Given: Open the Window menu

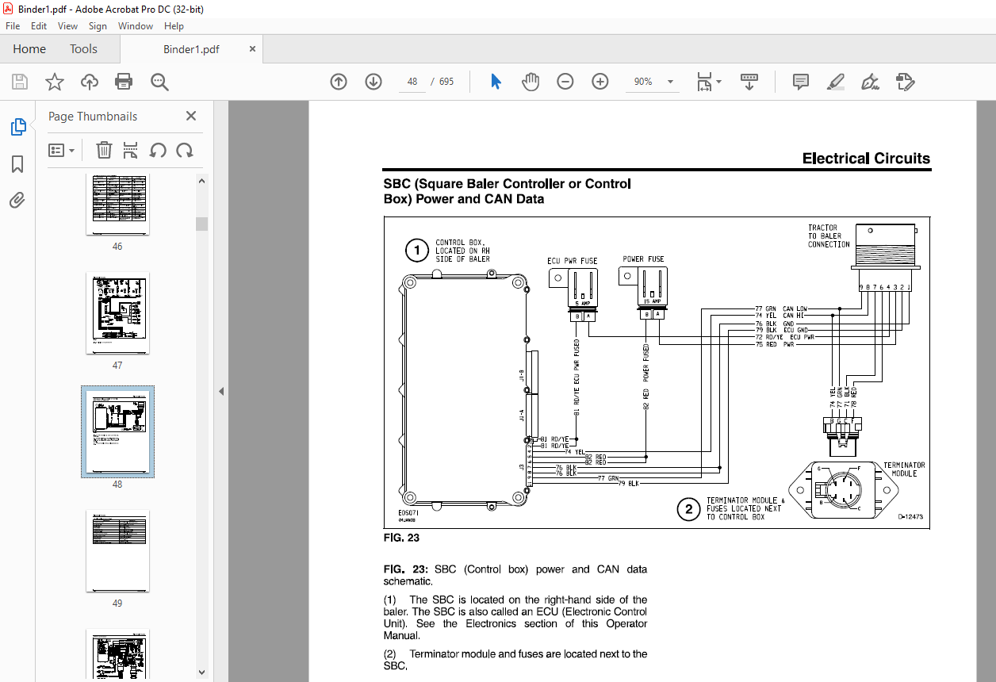Looking at the screenshot, I should click(x=136, y=26).
